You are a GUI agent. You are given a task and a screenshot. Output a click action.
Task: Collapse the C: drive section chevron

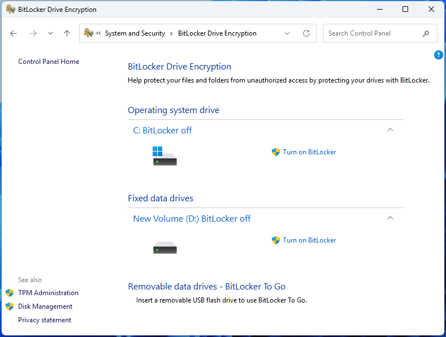(x=390, y=130)
